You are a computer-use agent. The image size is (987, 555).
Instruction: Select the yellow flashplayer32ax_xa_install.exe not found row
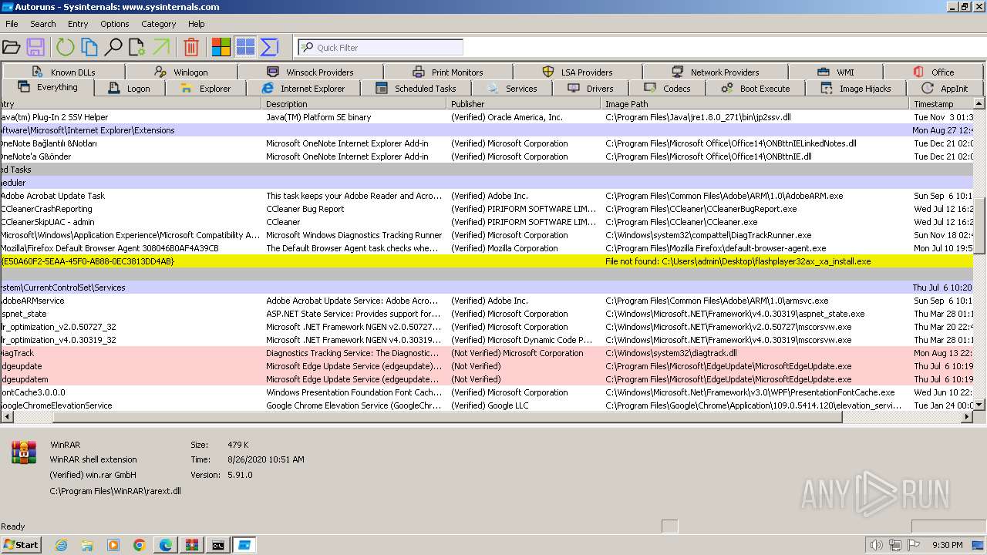click(x=487, y=261)
